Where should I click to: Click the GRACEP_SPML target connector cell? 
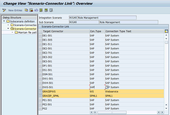pos(66,96)
